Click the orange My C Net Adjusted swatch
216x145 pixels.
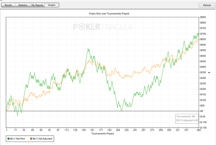tap(31, 139)
